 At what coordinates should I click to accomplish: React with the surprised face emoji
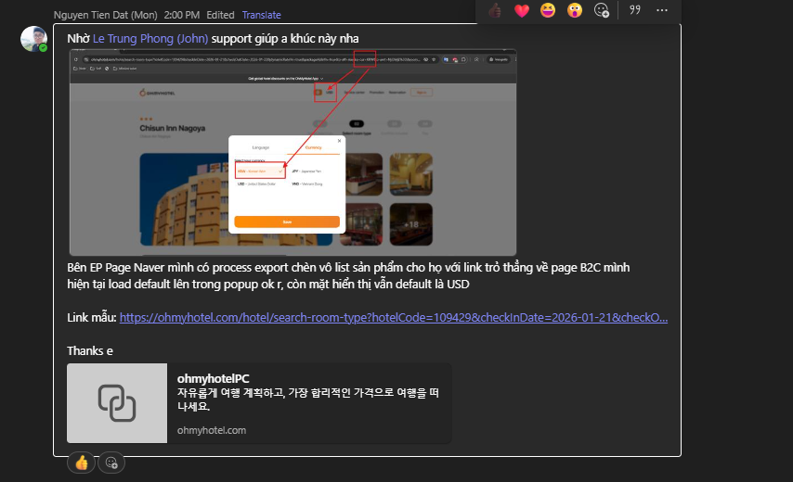(575, 10)
